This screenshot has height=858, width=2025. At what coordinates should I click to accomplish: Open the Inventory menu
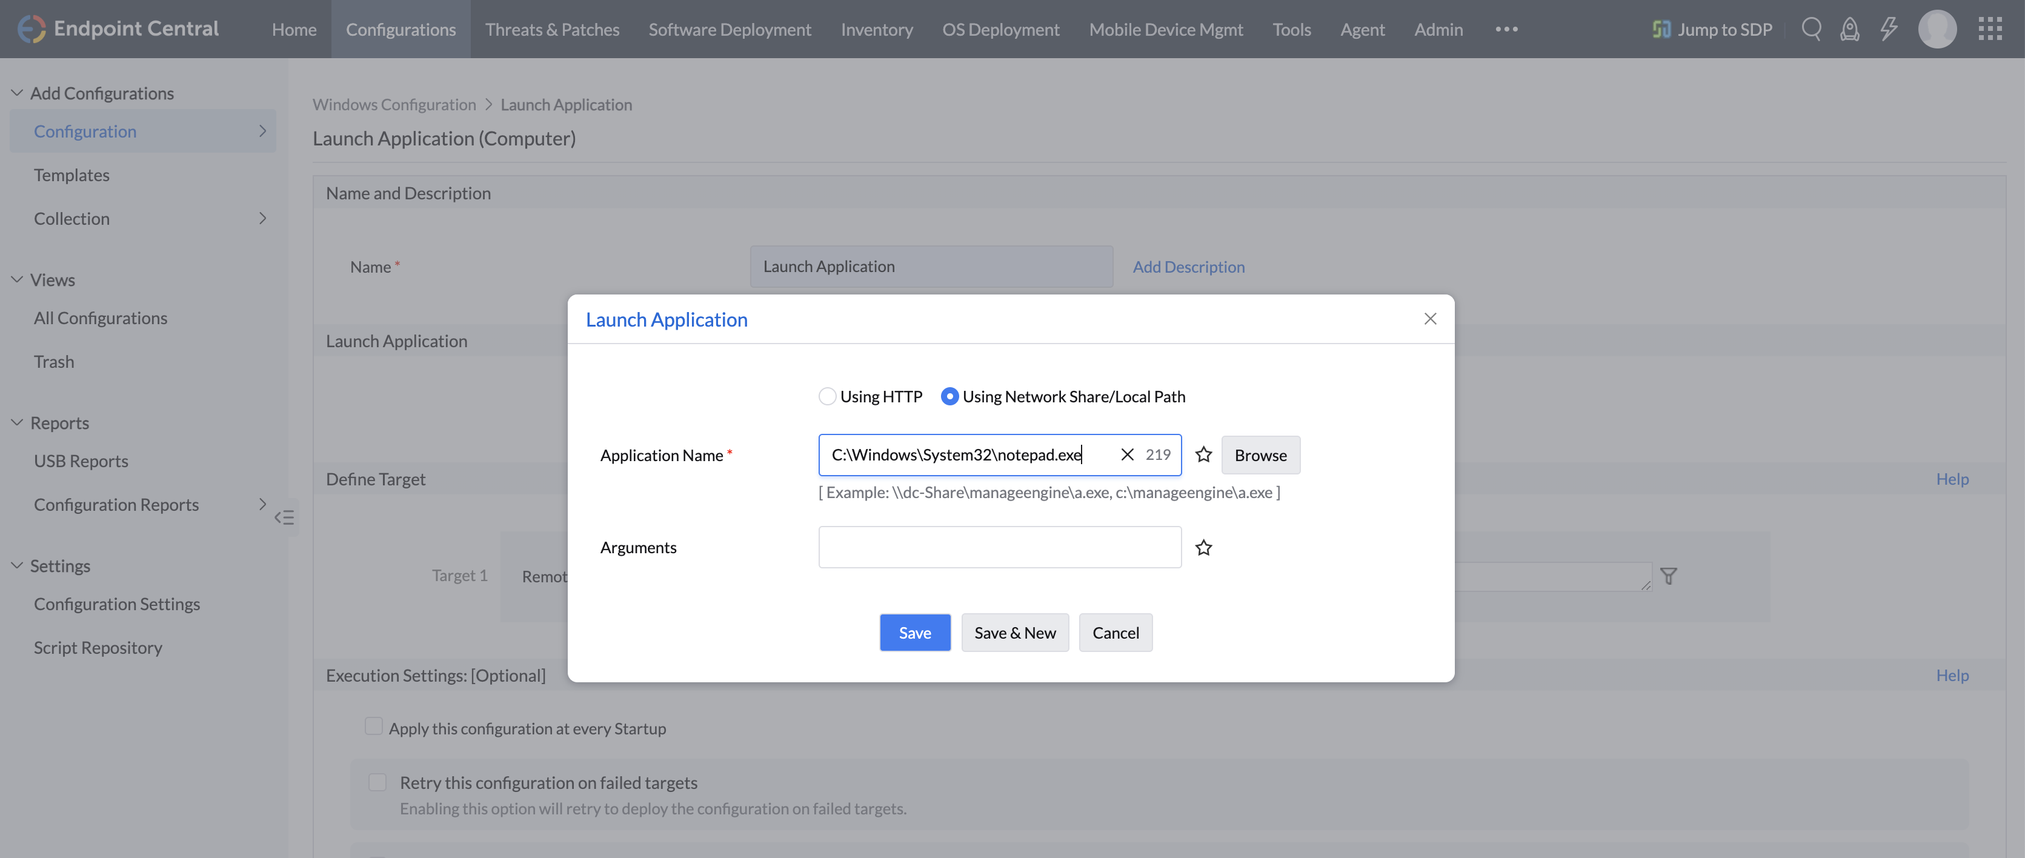click(877, 29)
